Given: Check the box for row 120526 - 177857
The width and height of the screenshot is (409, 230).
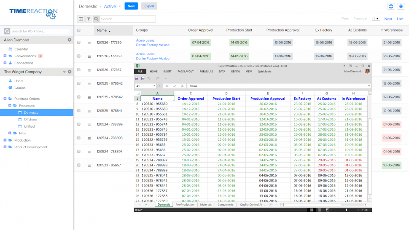Looking at the screenshot, I should [79, 70].
